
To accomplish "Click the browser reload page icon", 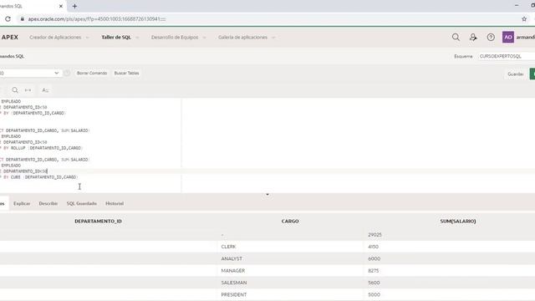I will click(8, 19).
